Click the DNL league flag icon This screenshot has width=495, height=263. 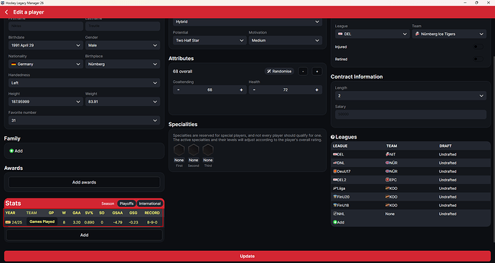tap(335, 163)
